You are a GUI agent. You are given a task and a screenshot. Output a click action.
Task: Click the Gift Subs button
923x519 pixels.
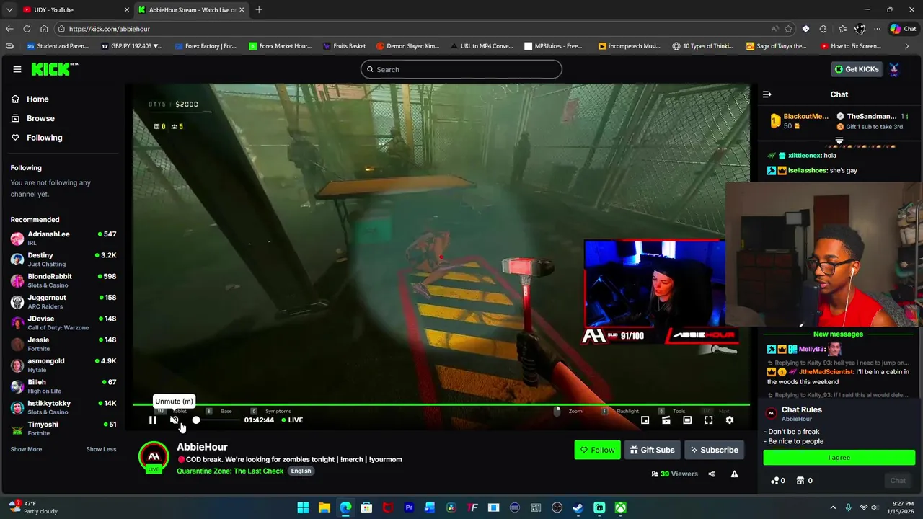[x=652, y=450]
